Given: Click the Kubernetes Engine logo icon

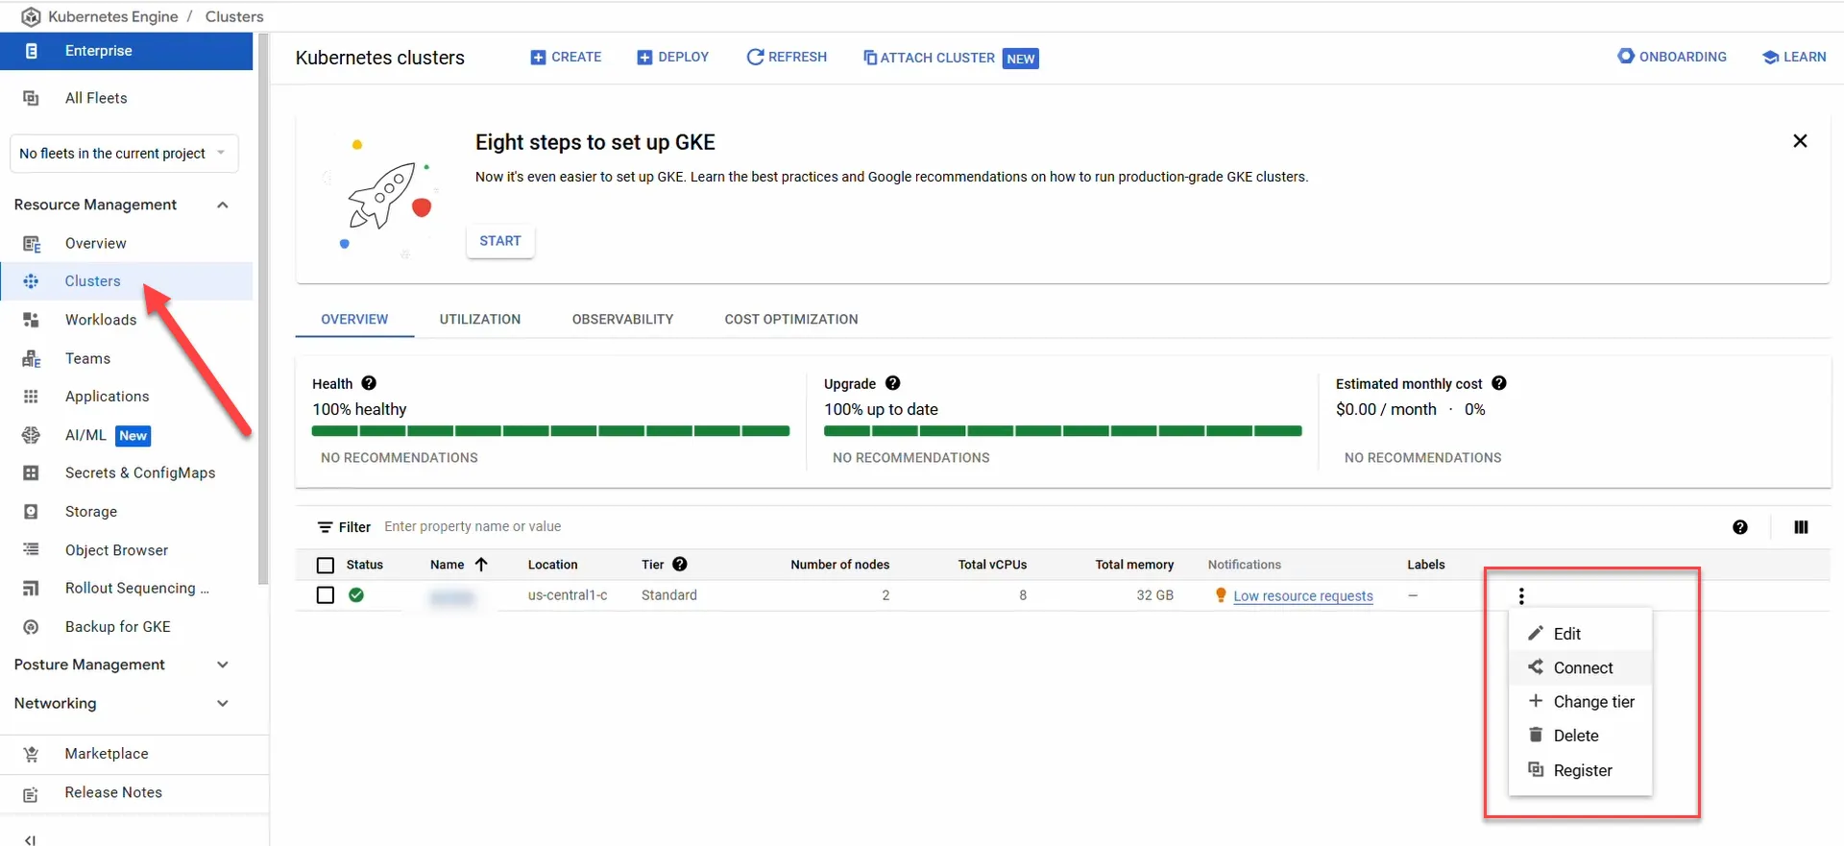Looking at the screenshot, I should click(31, 16).
